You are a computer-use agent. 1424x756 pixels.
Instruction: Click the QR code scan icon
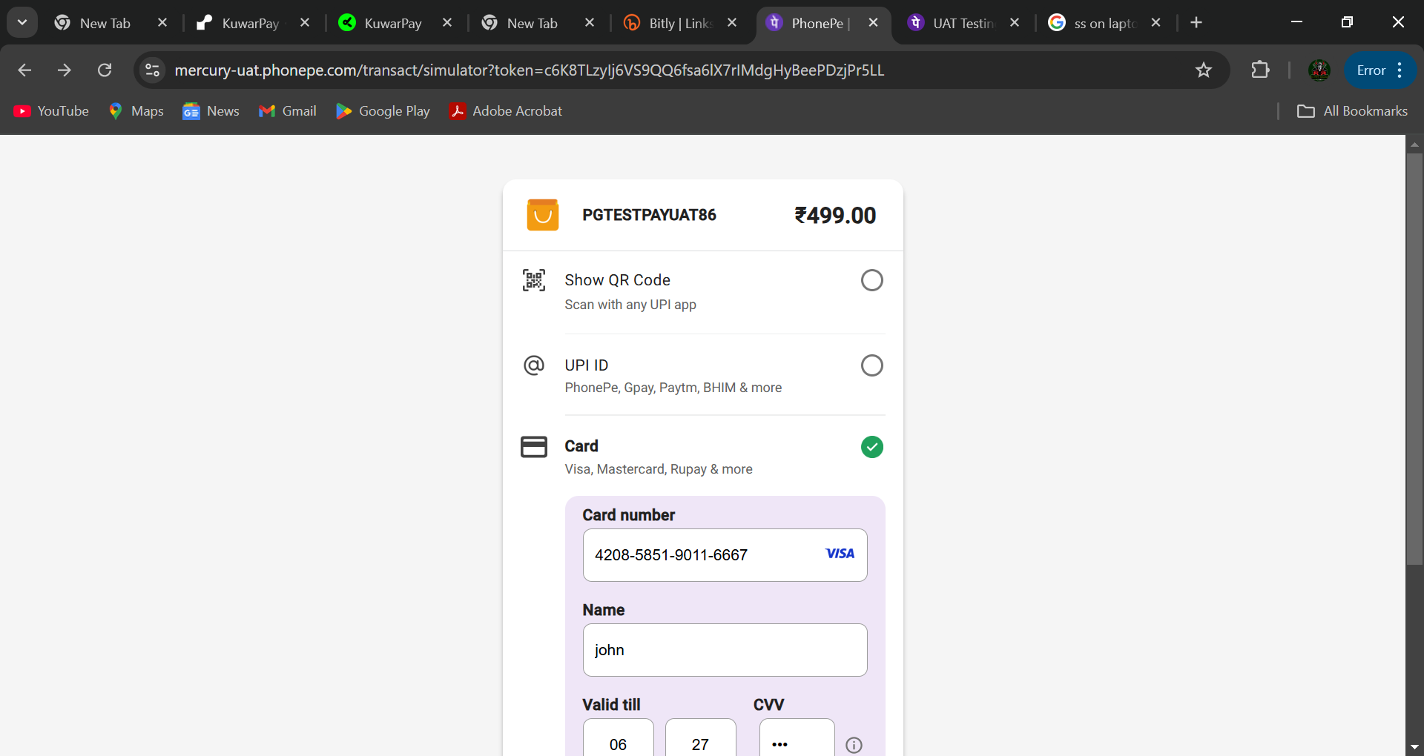click(x=534, y=280)
